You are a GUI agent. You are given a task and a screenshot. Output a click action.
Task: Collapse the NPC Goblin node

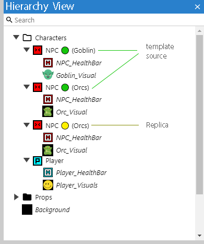click(27, 50)
